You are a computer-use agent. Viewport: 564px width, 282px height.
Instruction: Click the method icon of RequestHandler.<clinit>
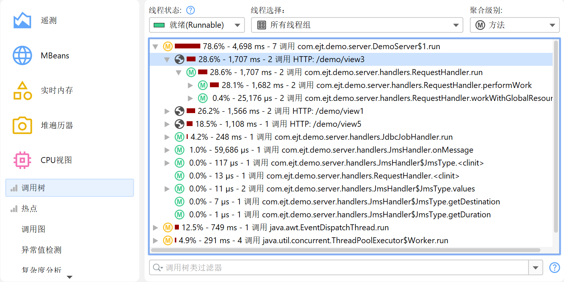click(x=180, y=176)
